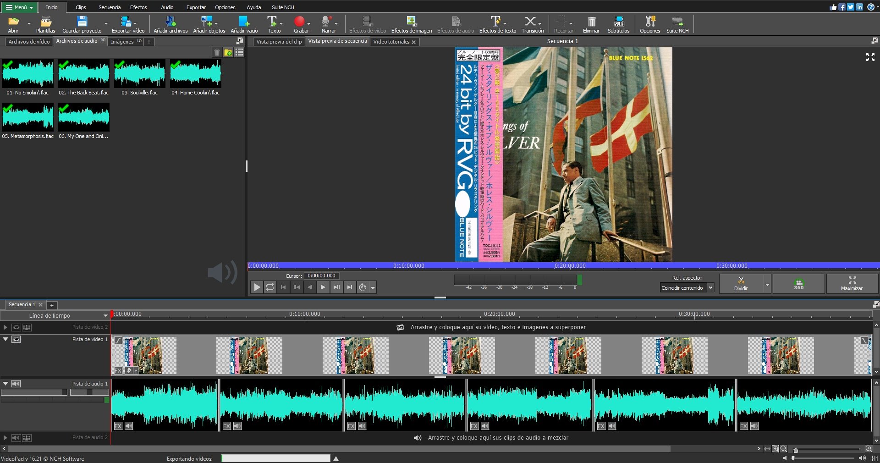Image resolution: width=880 pixels, height=463 pixels.
Task: Collapse Pista de audio 1 track
Action: [x=5, y=384]
